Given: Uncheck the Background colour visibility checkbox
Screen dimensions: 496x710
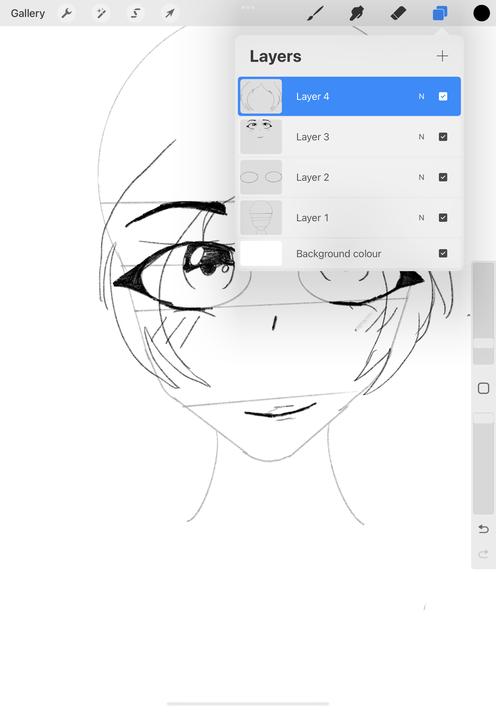Looking at the screenshot, I should pos(443,253).
